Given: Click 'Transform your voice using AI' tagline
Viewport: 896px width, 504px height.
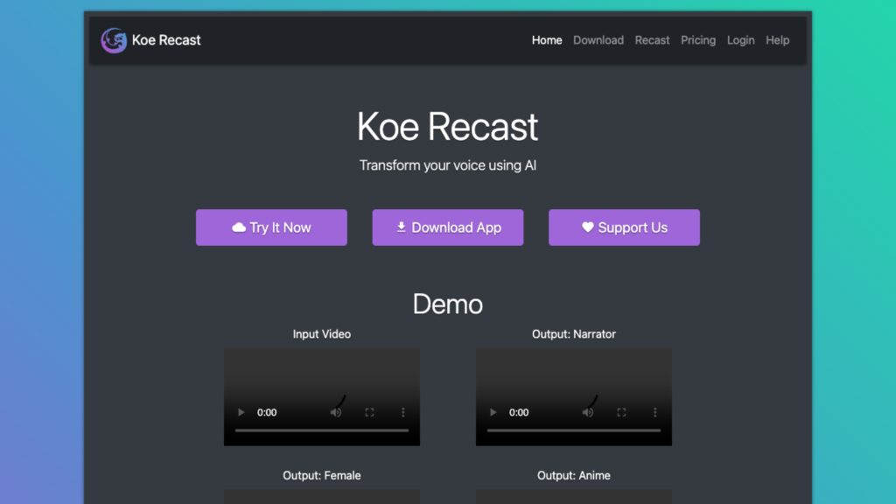Looking at the screenshot, I should [447, 165].
